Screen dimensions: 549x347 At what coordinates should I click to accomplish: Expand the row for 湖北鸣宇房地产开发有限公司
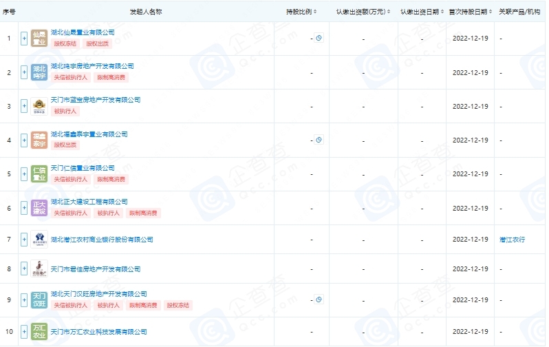tap(24, 72)
